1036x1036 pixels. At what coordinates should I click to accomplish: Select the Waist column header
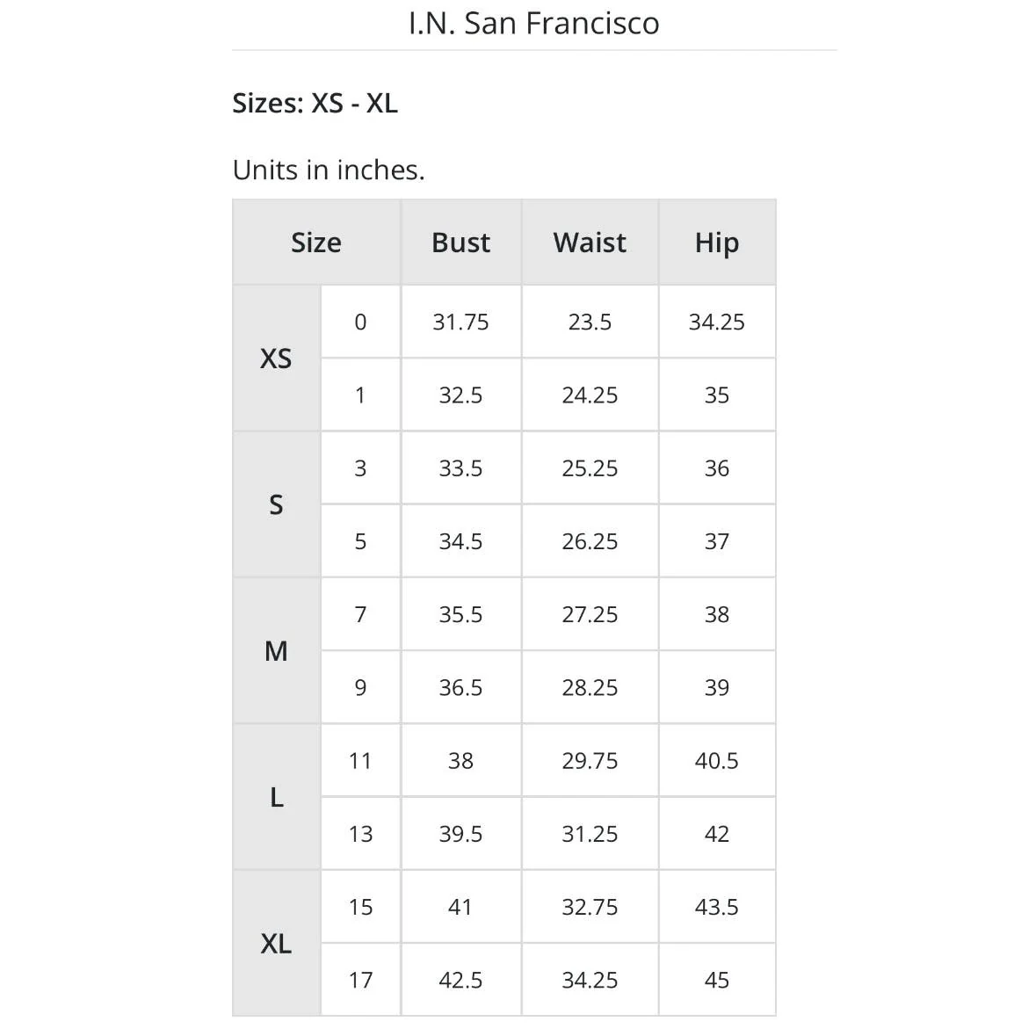coord(590,243)
